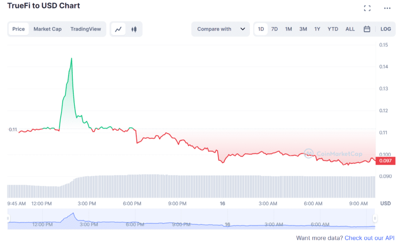Select the Market Cap tab
The height and width of the screenshot is (246, 401).
tap(47, 29)
